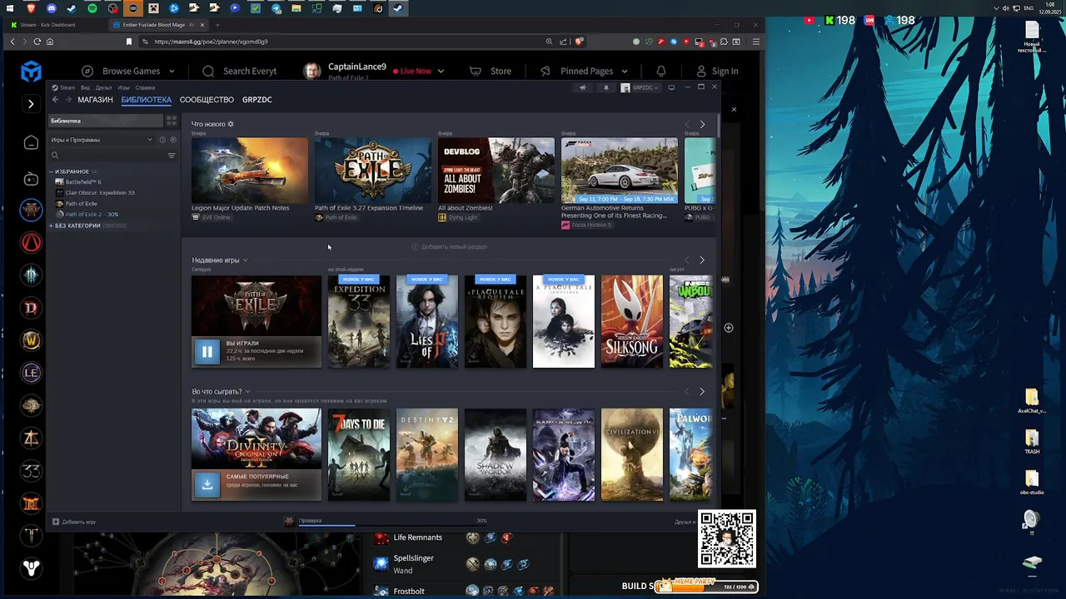Open the GRPZDC profile tab

click(257, 100)
